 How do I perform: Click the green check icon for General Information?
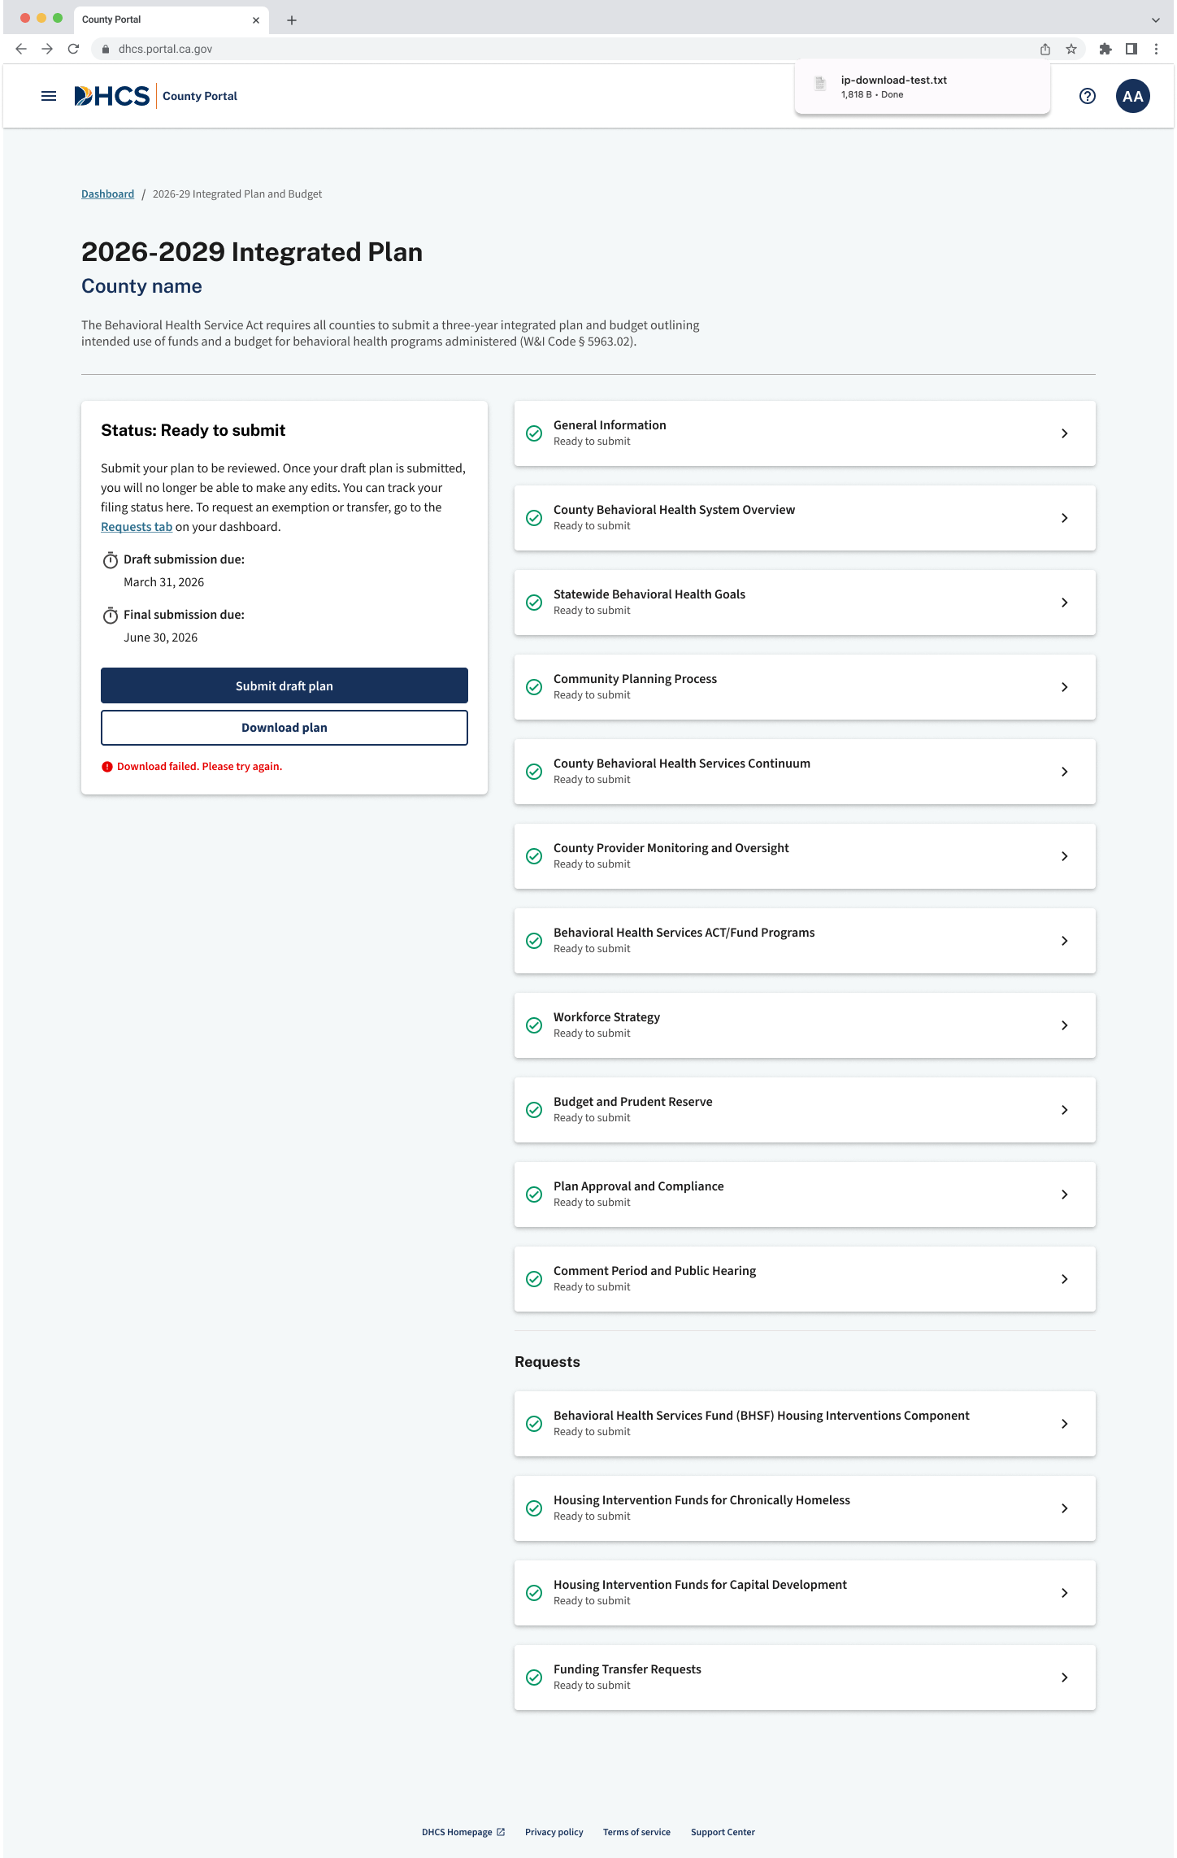pos(534,433)
